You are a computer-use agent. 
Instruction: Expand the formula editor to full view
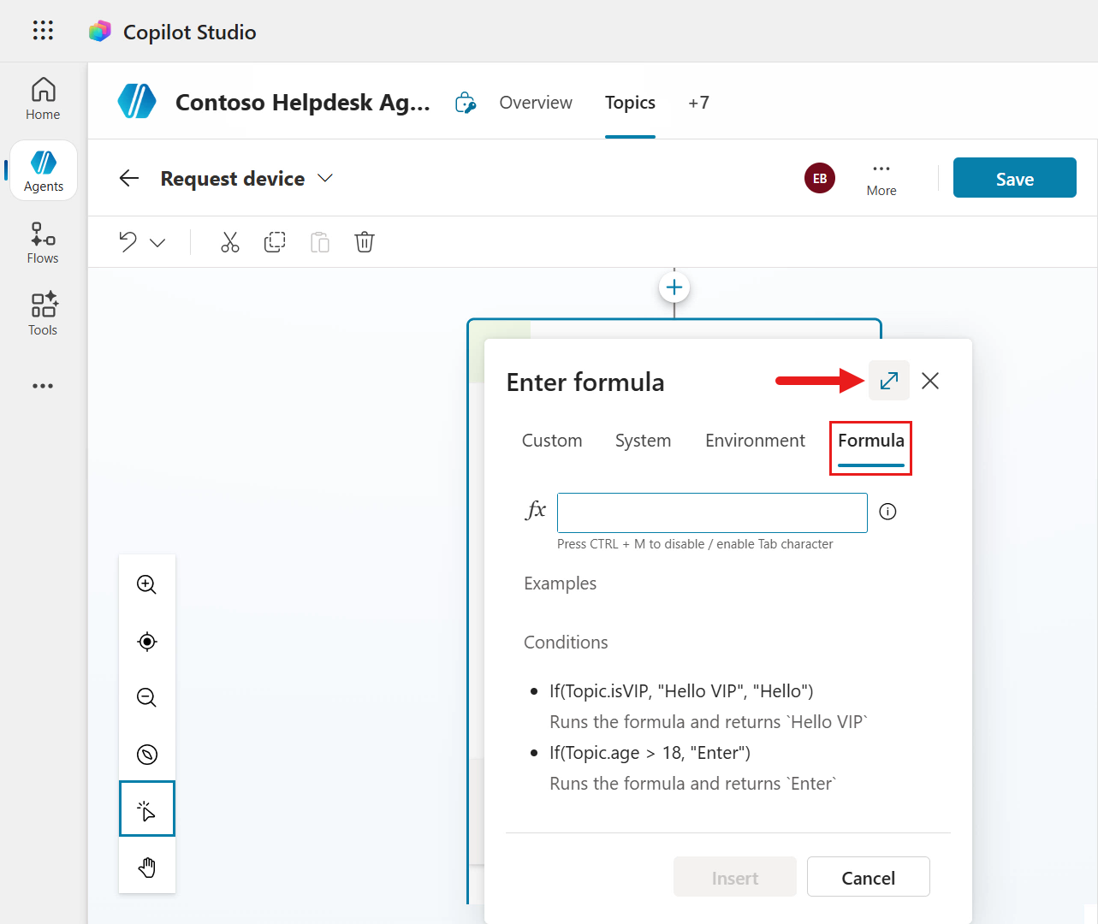point(888,381)
